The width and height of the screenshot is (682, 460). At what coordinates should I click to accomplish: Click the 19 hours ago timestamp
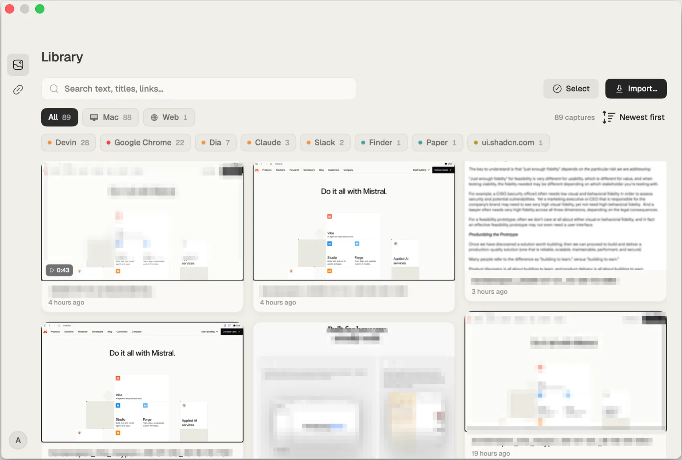click(491, 454)
